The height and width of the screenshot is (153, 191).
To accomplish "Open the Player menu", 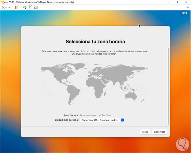I will 6,7.
